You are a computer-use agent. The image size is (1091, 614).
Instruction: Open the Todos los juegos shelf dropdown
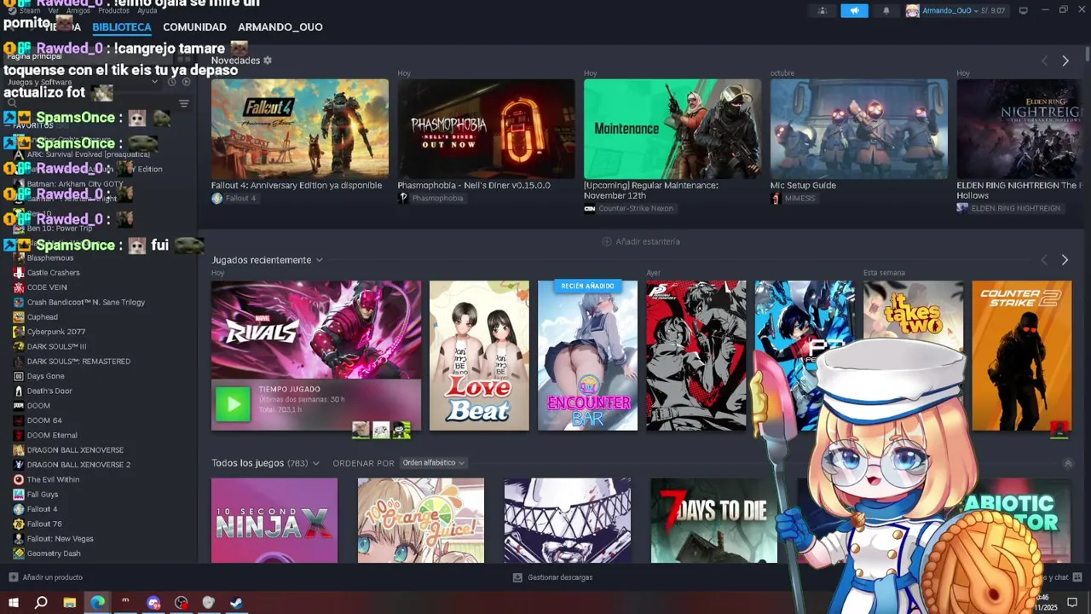click(x=315, y=463)
